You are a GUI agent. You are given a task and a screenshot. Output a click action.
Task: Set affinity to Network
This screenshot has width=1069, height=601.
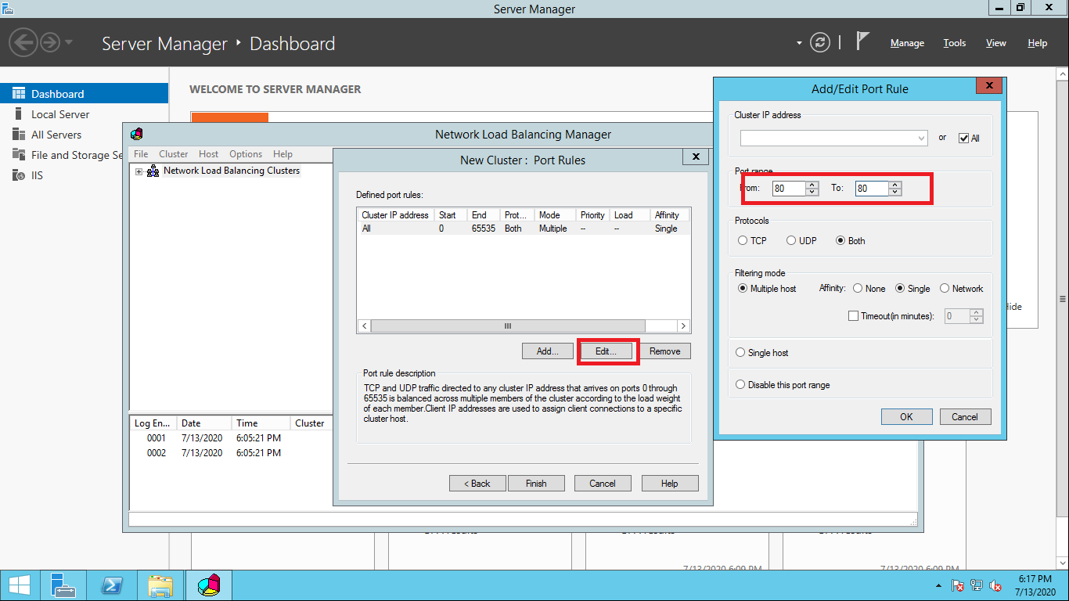tap(945, 289)
